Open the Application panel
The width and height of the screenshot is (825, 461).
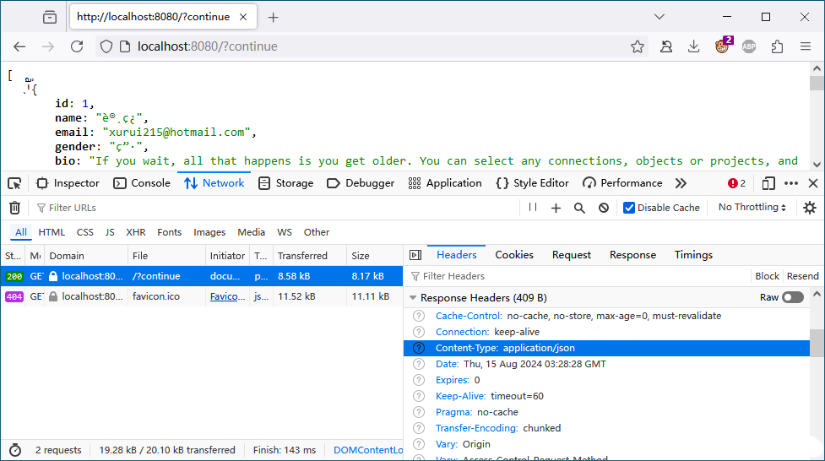click(x=445, y=183)
